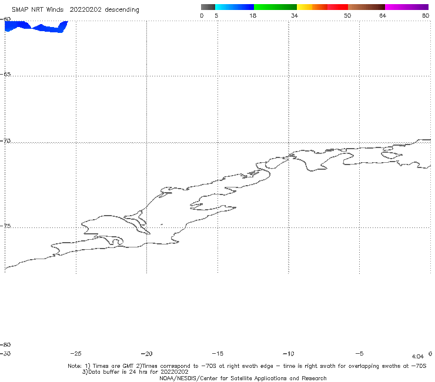The image size is (435, 382).
Task: Click the -15 longitude axis label
Action: point(217,354)
